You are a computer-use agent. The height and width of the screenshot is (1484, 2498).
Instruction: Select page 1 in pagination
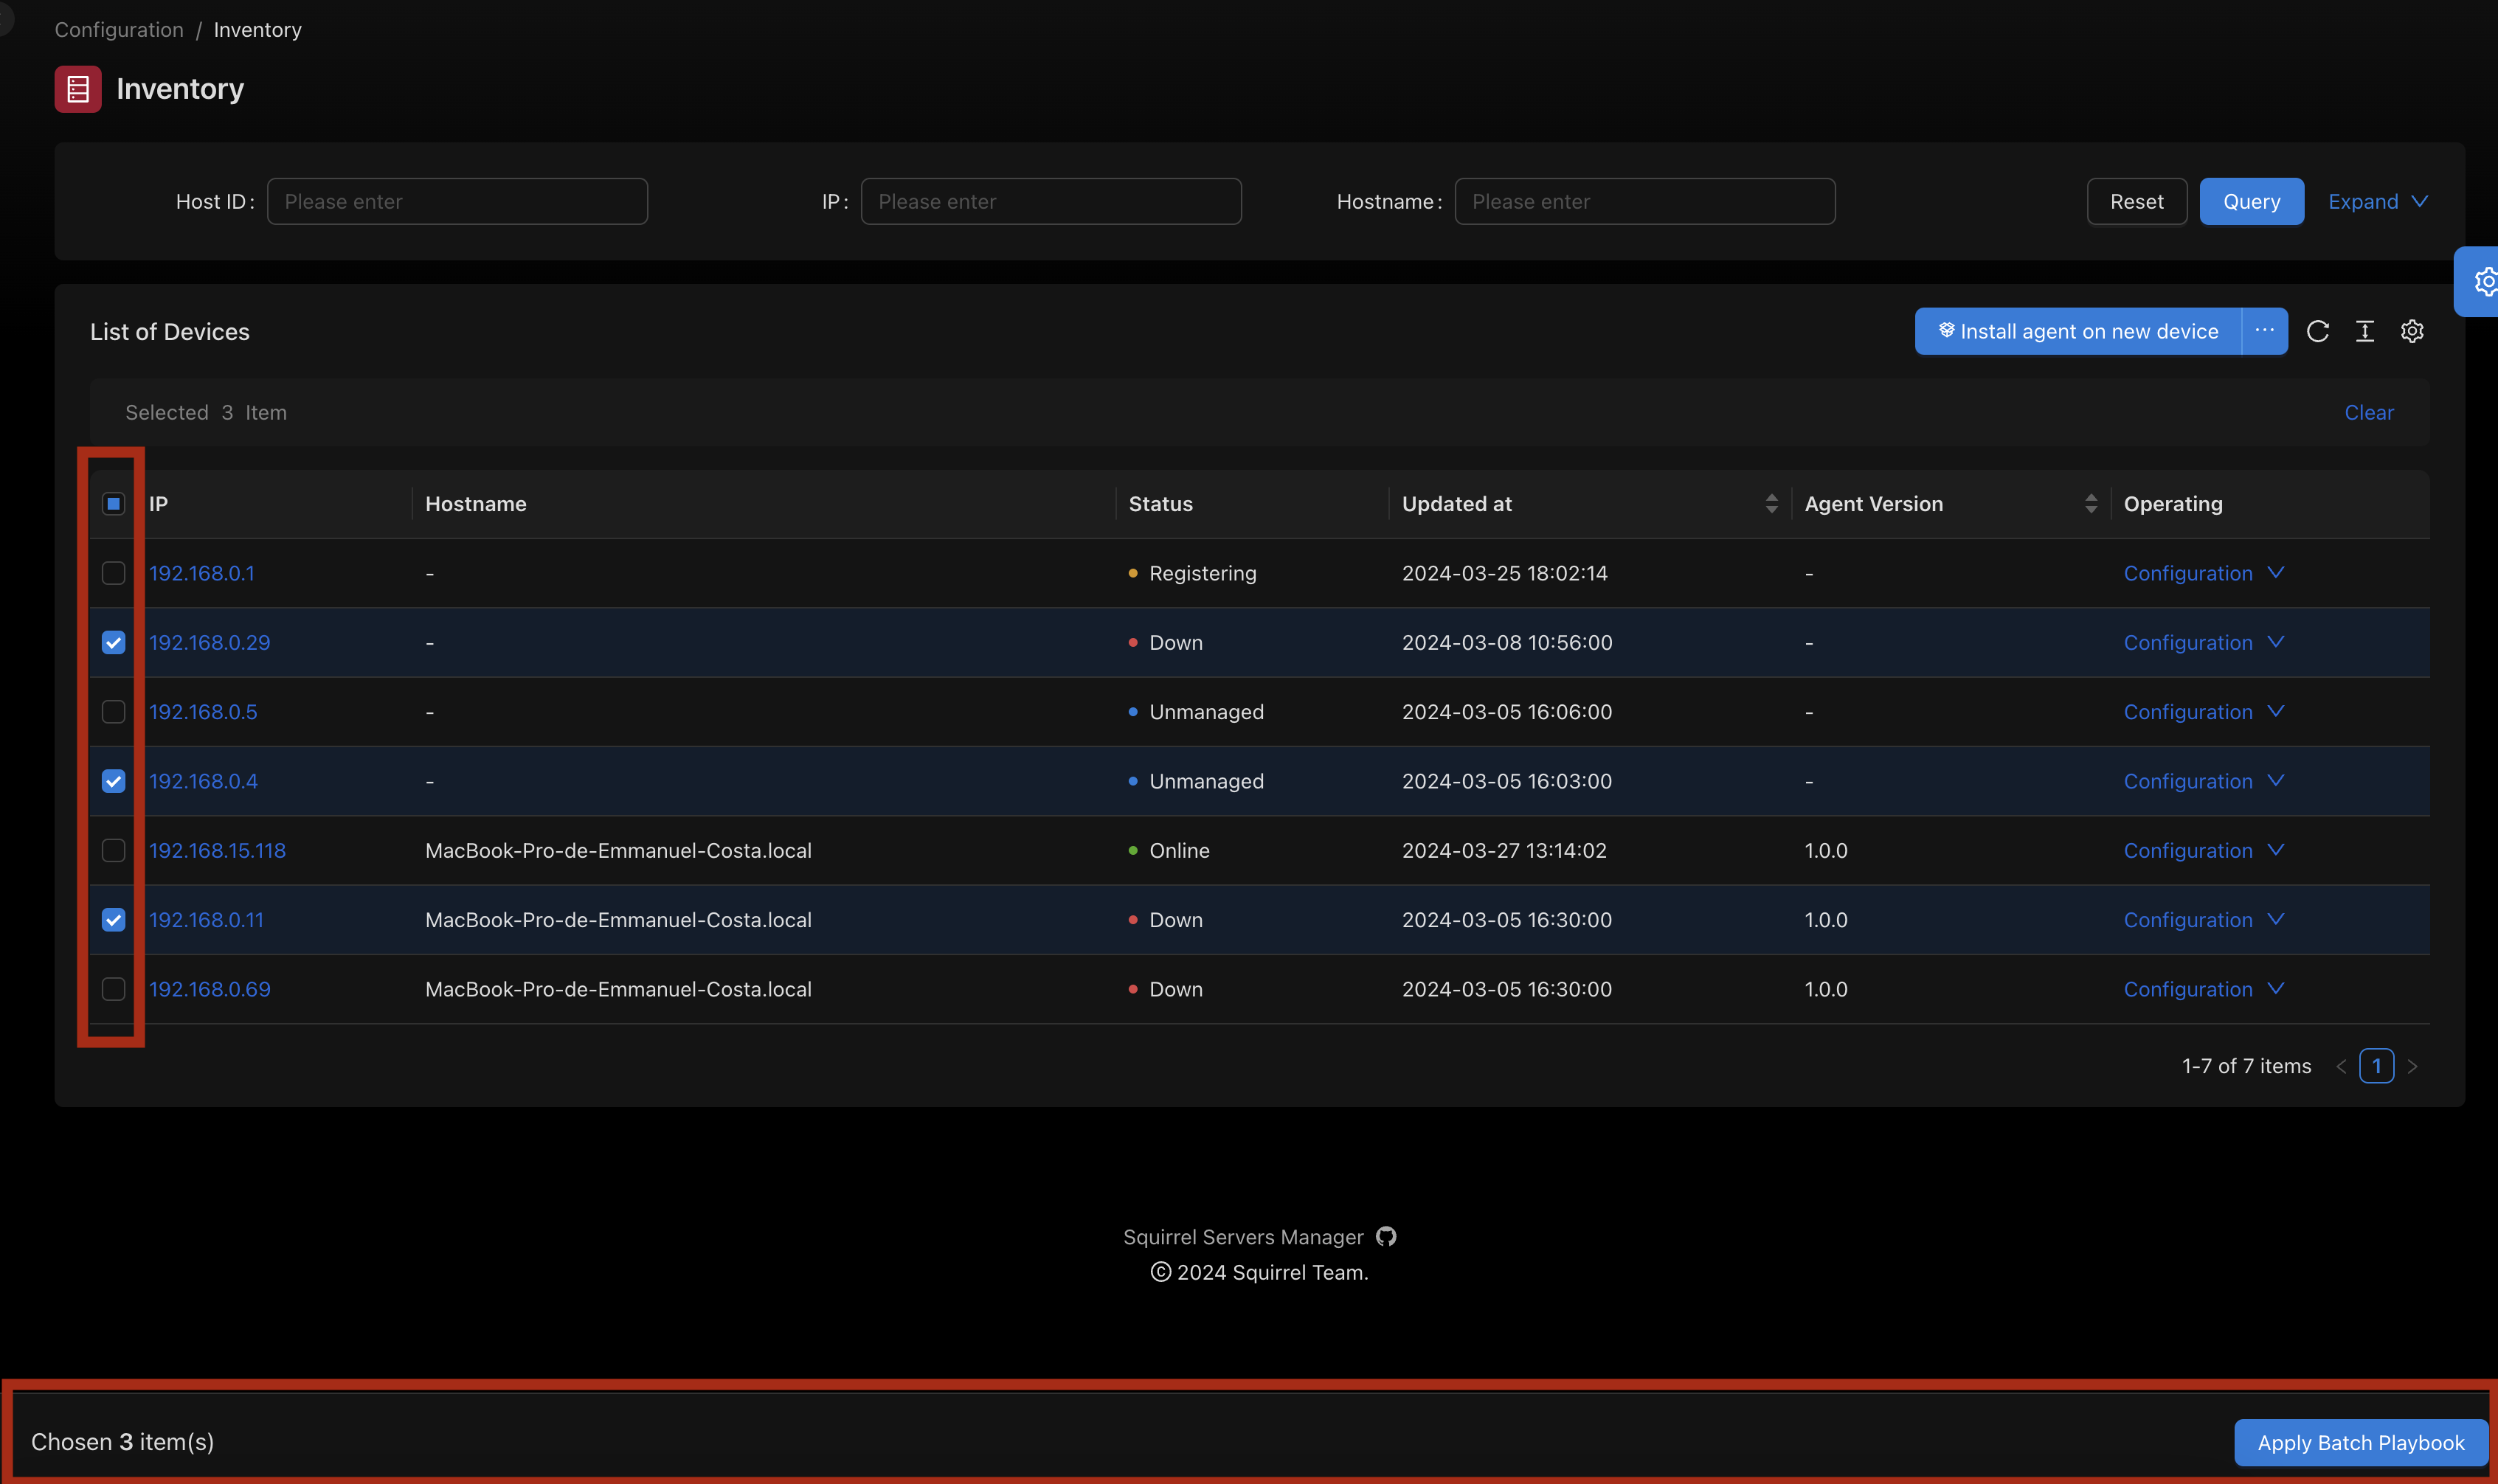2376,1066
